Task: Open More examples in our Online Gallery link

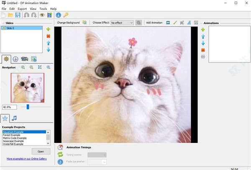Action: click(27, 159)
